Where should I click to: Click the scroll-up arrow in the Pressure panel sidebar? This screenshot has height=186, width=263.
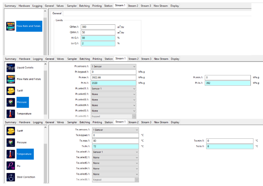click(45, 64)
